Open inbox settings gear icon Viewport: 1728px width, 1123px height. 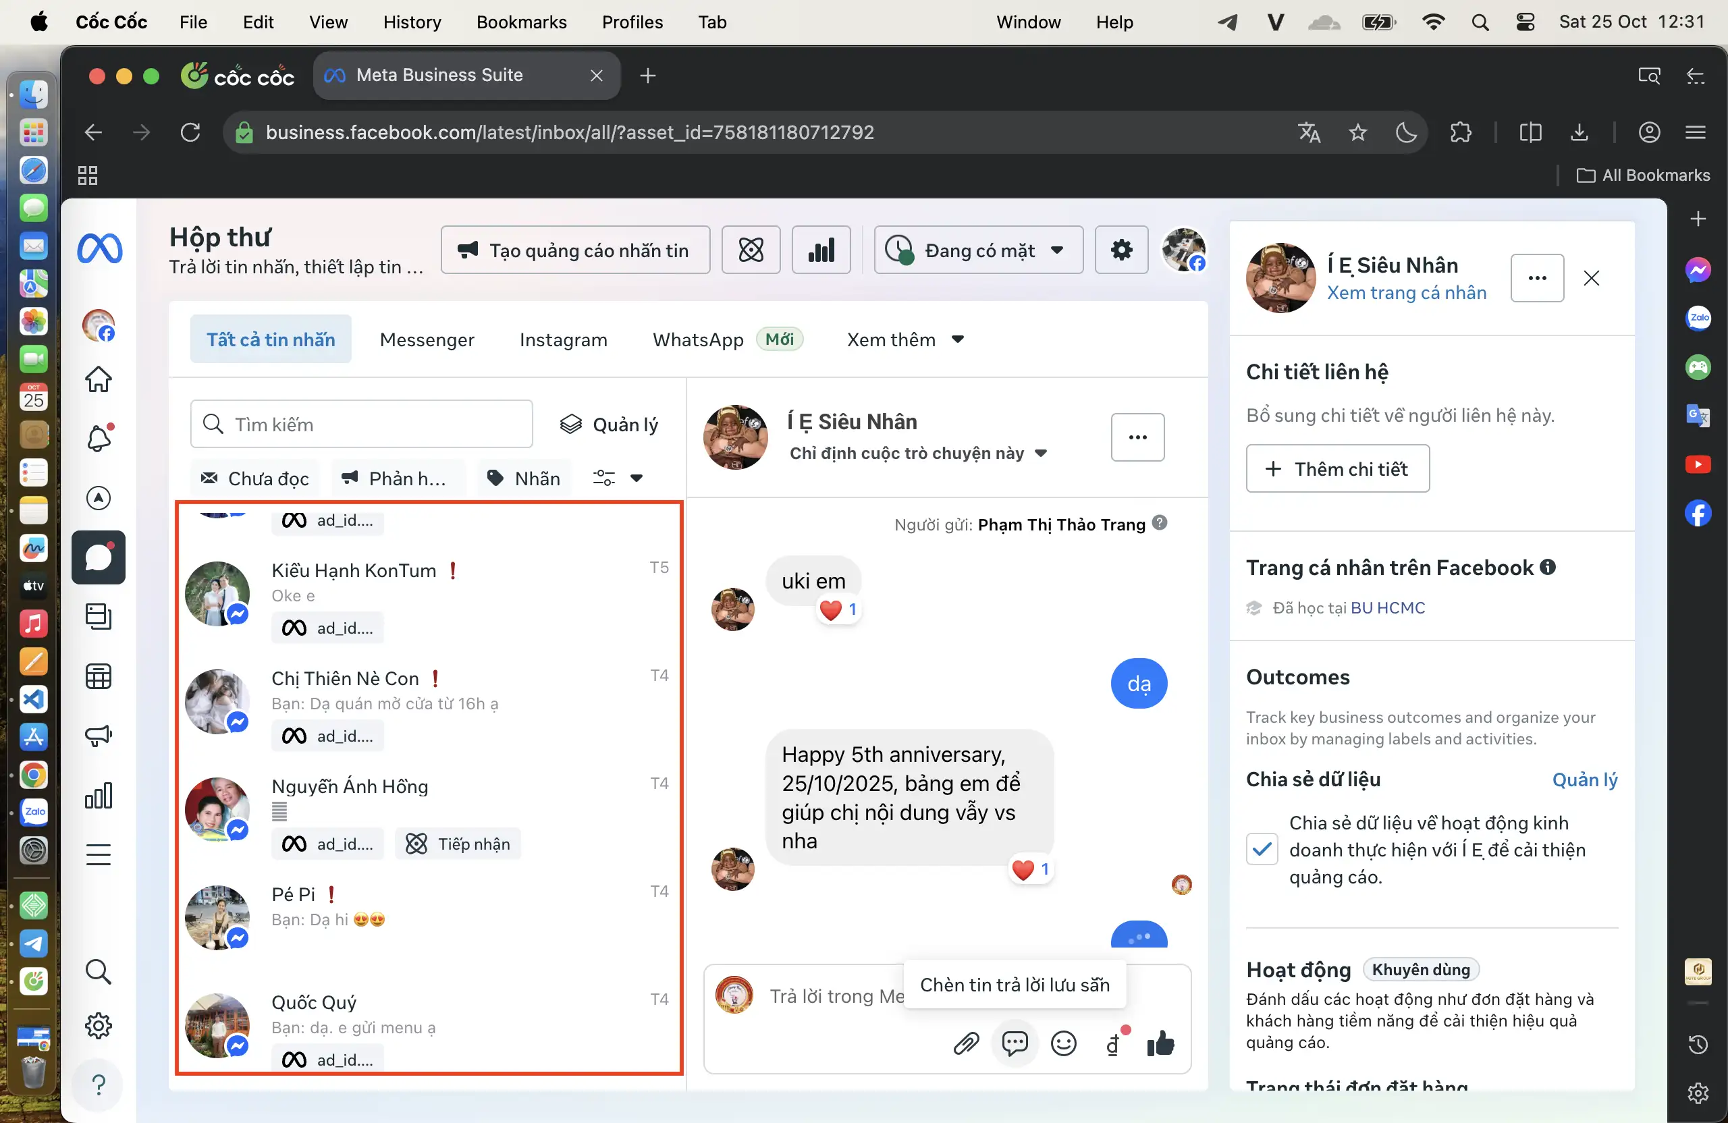point(1121,250)
